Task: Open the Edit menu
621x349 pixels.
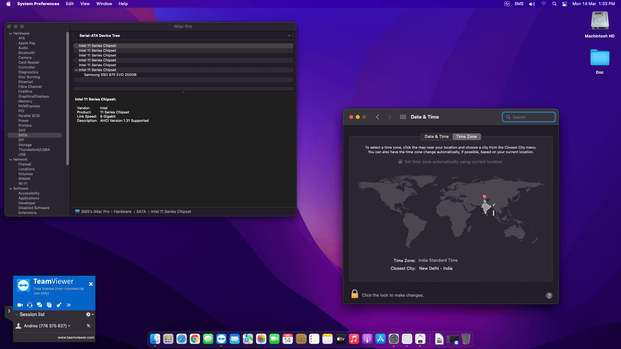Action: point(70,4)
